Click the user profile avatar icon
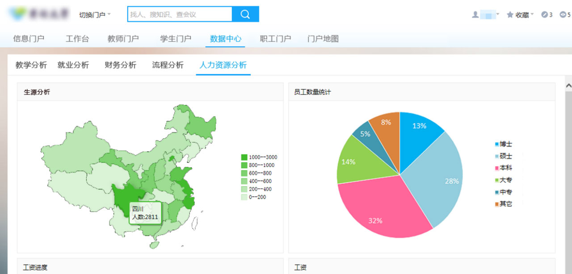Viewport: 572px width, 274px height. 475,15
